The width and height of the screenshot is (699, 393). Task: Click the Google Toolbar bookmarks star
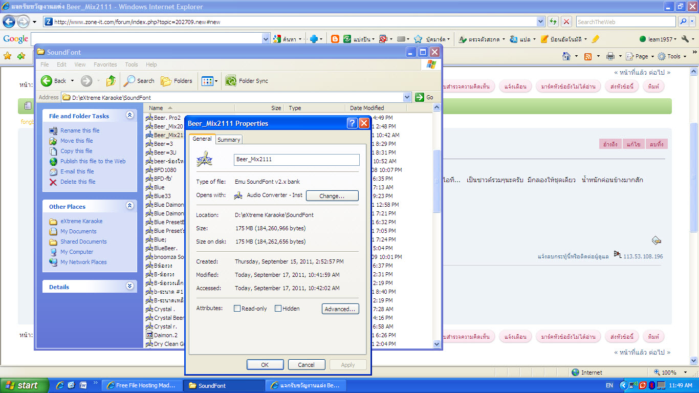418,39
